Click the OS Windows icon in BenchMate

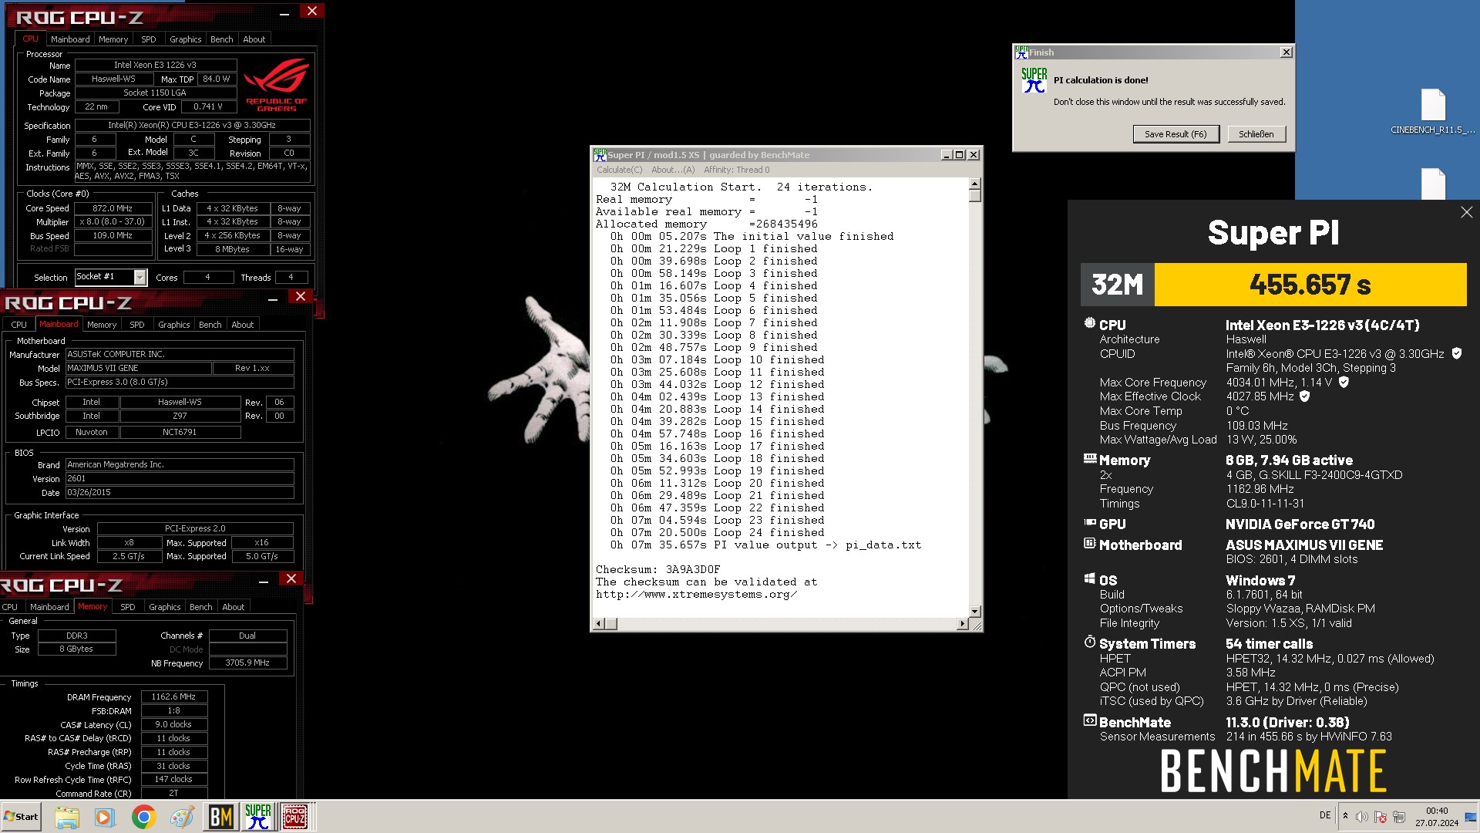(x=1089, y=578)
